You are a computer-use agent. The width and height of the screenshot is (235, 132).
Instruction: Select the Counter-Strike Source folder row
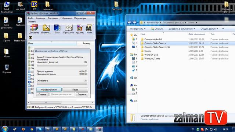coord(187,43)
